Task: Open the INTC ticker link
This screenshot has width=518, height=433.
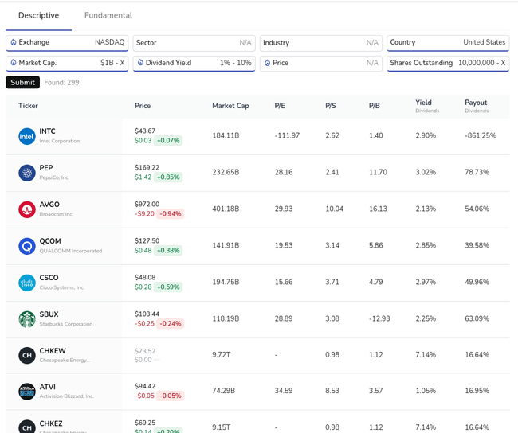Action: point(48,131)
